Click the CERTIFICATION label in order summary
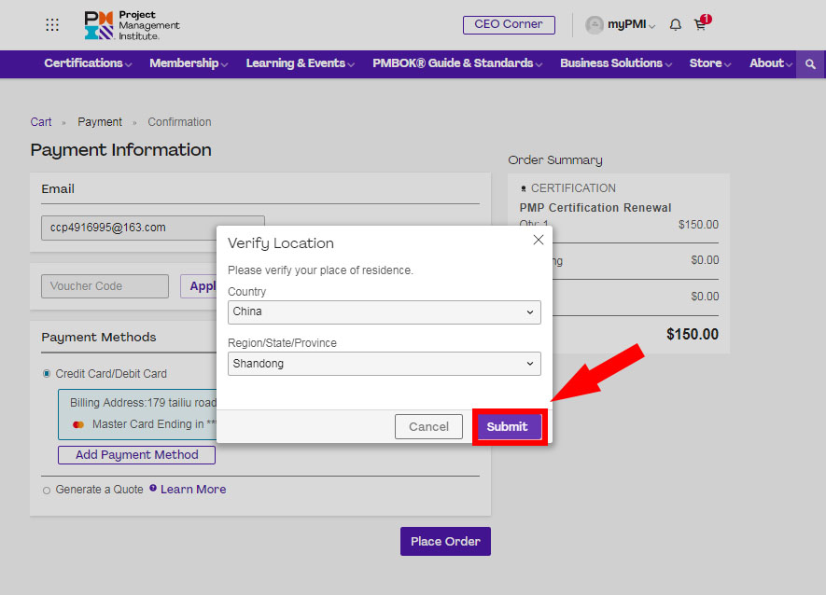 (573, 188)
